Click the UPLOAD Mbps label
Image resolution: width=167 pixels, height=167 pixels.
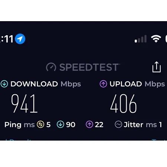pos(137,84)
